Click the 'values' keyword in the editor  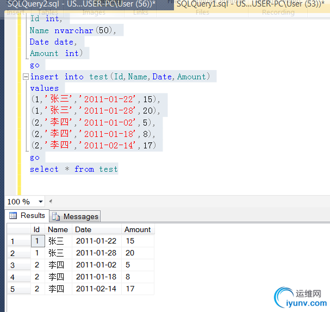[45, 88]
